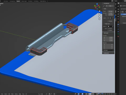The width and height of the screenshot is (126, 95).
Task: Click the blue Catmull-Clark subdivision button
Action: pyautogui.click(x=124, y=14)
